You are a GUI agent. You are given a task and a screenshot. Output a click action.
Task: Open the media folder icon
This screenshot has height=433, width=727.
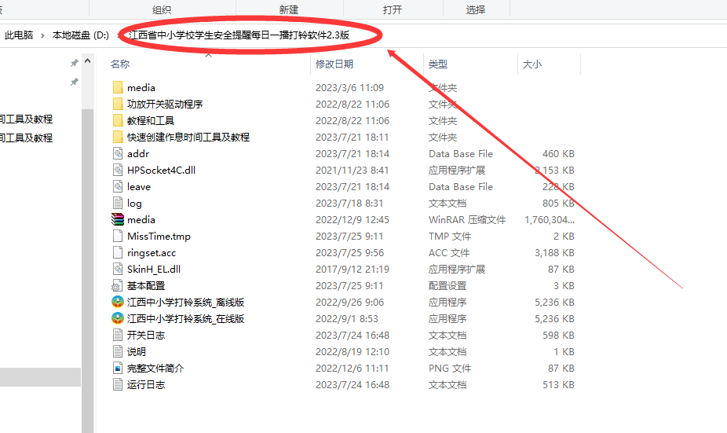coord(118,87)
